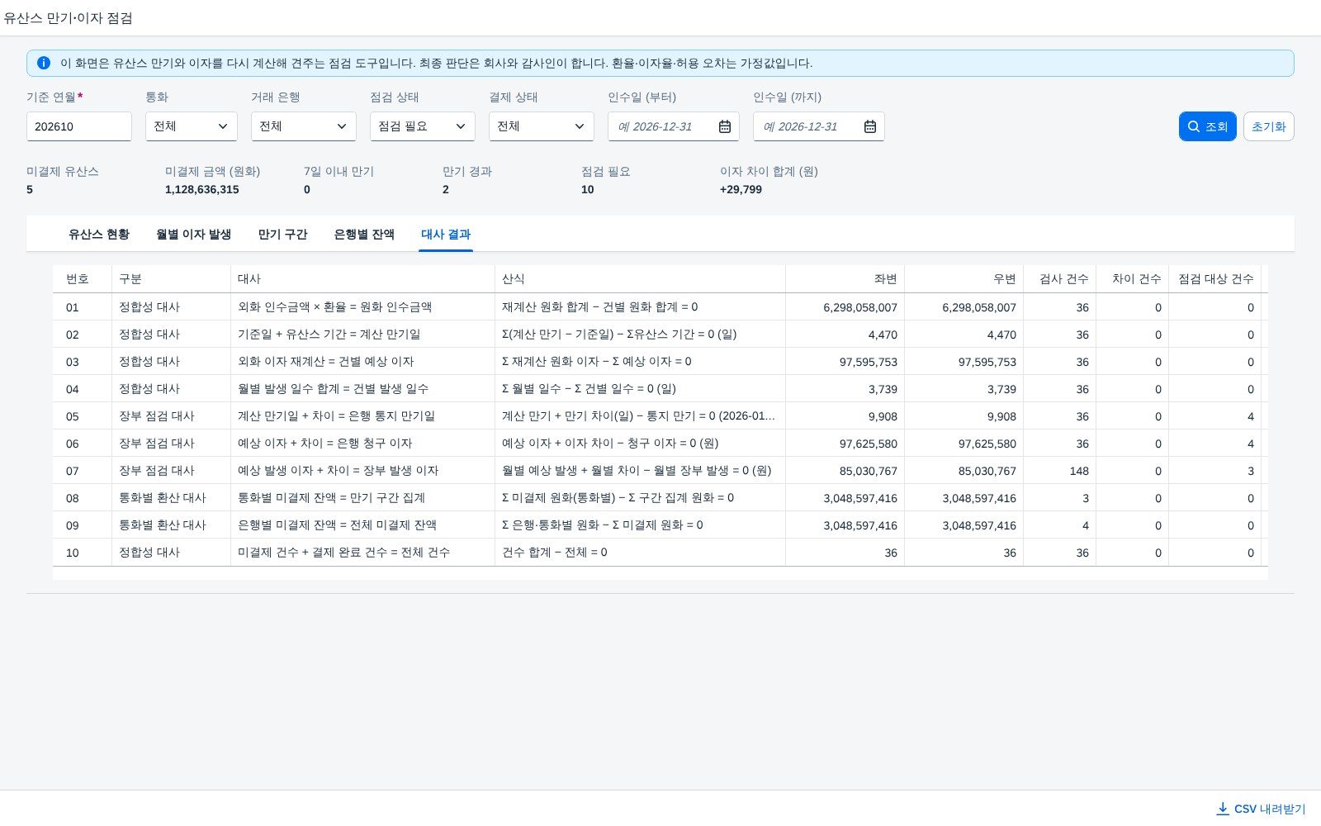Click the 산식 column header
Screen dimensions: 1321x826
641,279
